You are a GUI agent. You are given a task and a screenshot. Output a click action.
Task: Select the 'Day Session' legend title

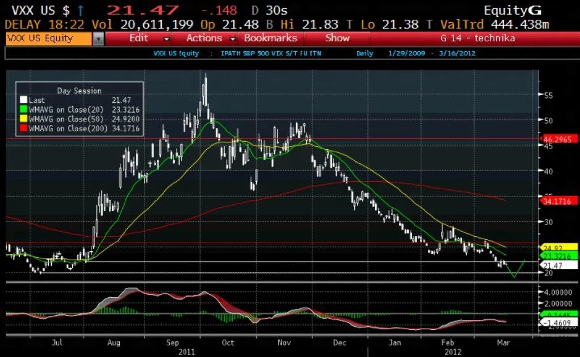coord(79,91)
